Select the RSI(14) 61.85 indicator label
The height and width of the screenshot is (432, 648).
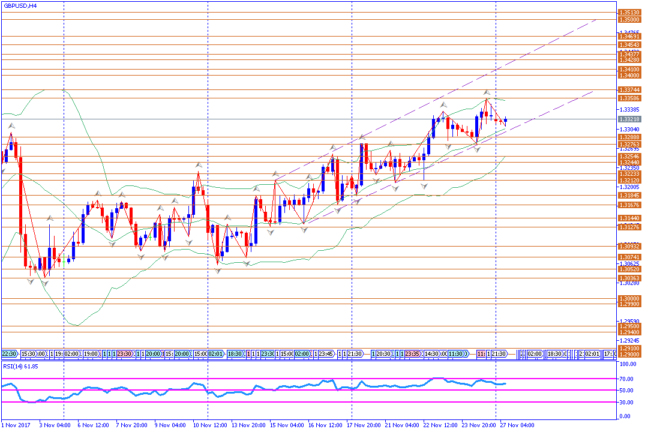(20, 366)
